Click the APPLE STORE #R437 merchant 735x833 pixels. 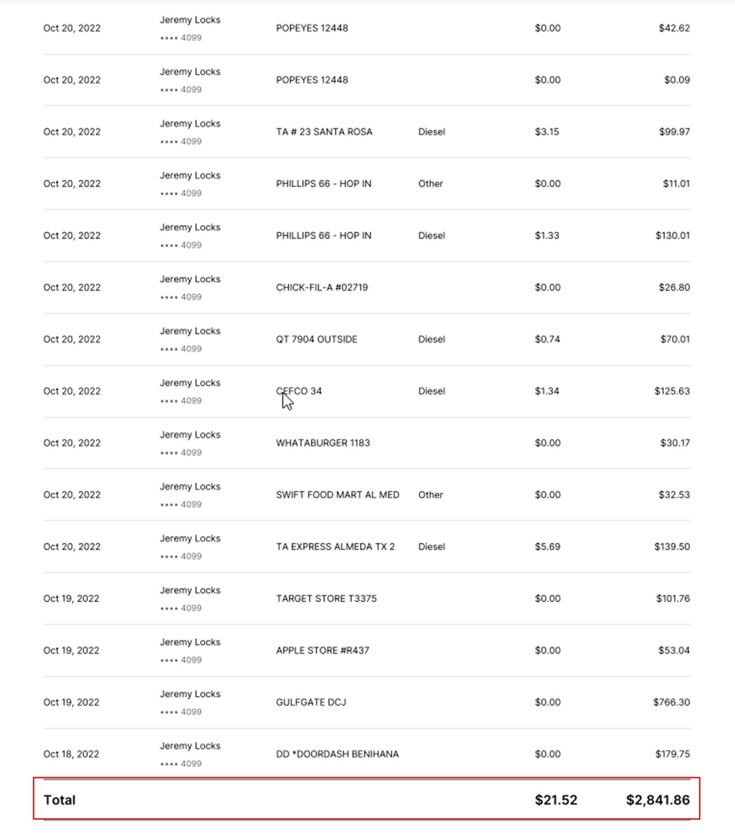pyautogui.click(x=322, y=650)
